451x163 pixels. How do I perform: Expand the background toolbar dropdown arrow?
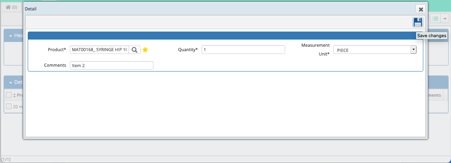point(445,19)
